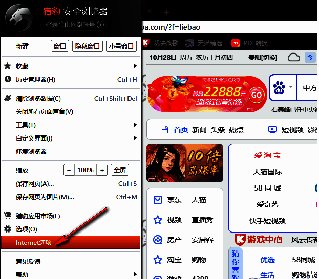319x279 pixels.
Task: Open the PDF转换 bookmark
Action: coord(256,43)
